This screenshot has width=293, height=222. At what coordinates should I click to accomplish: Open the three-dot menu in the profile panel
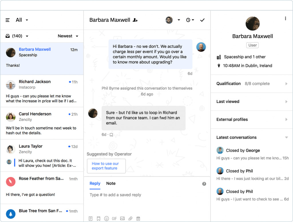point(286,18)
